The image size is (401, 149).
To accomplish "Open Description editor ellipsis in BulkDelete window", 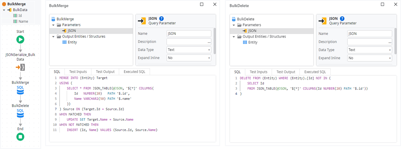I will [x=390, y=42].
